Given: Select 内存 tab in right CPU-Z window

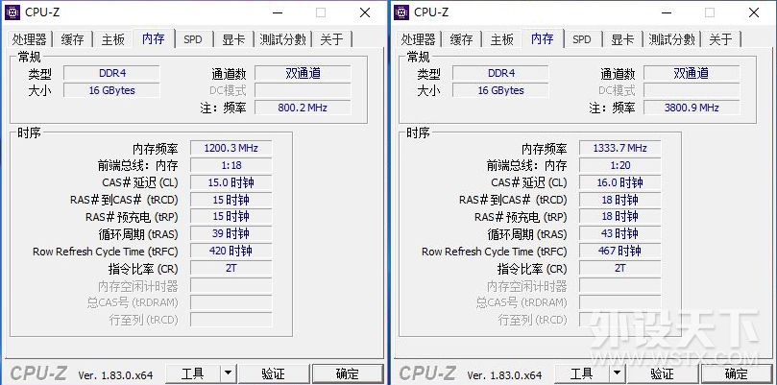Looking at the screenshot, I should [543, 38].
